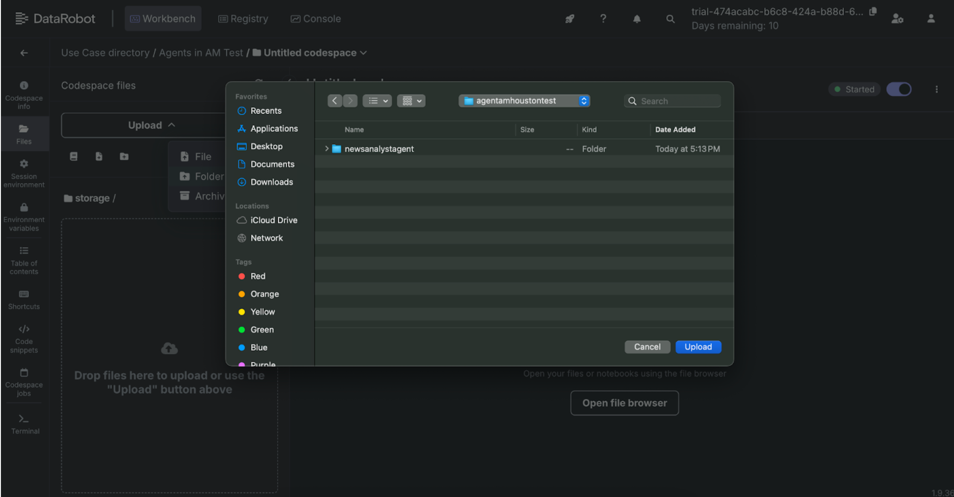This screenshot has width=954, height=497.
Task: Select the Red tag in sidebar
Action: 257,276
